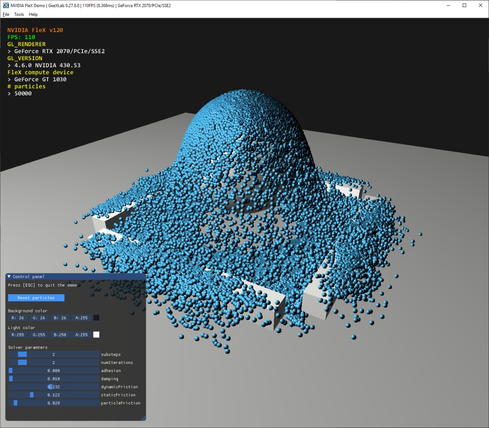Screen dimensions: 489x428
Task: Click the 'FleX compute device' label
Action: coord(40,73)
